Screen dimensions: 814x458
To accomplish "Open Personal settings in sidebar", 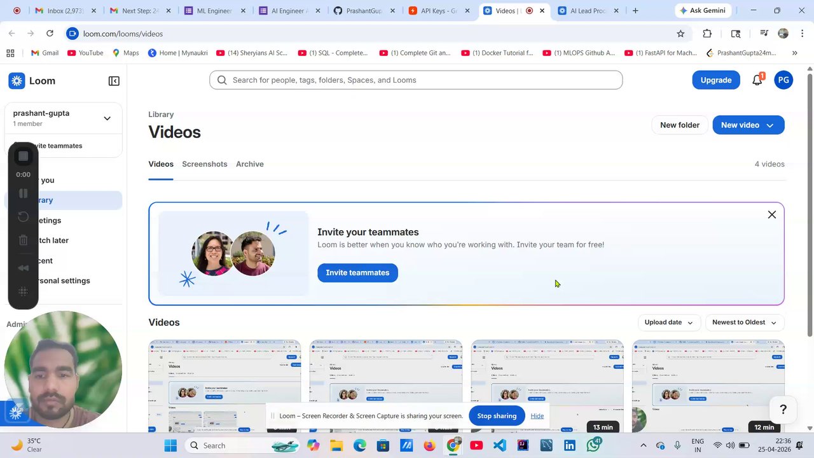I will coord(64,281).
